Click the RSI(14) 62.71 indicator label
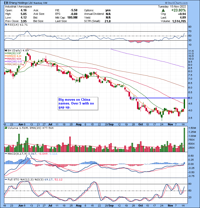200x208 pixels. coord(17,25)
